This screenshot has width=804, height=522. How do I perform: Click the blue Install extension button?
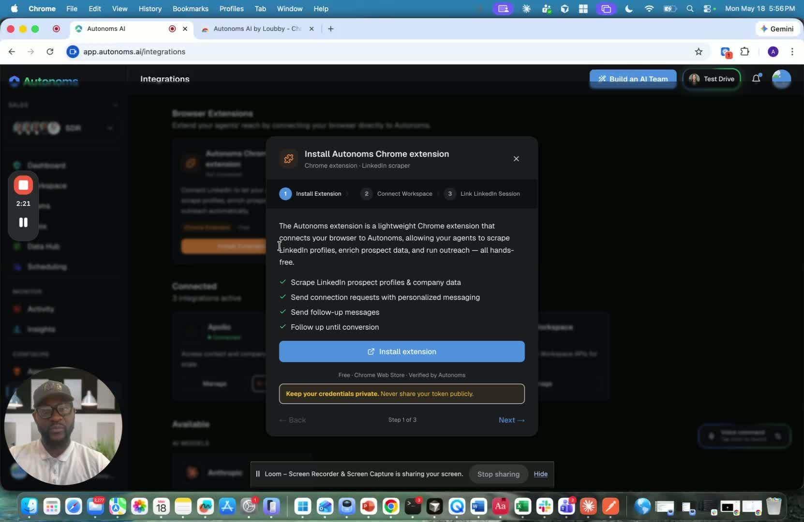pos(402,352)
